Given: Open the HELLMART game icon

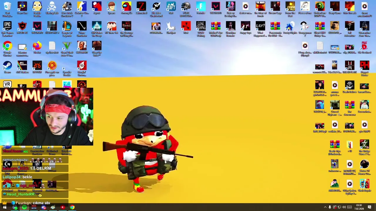Looking at the screenshot, I should coord(82,47).
